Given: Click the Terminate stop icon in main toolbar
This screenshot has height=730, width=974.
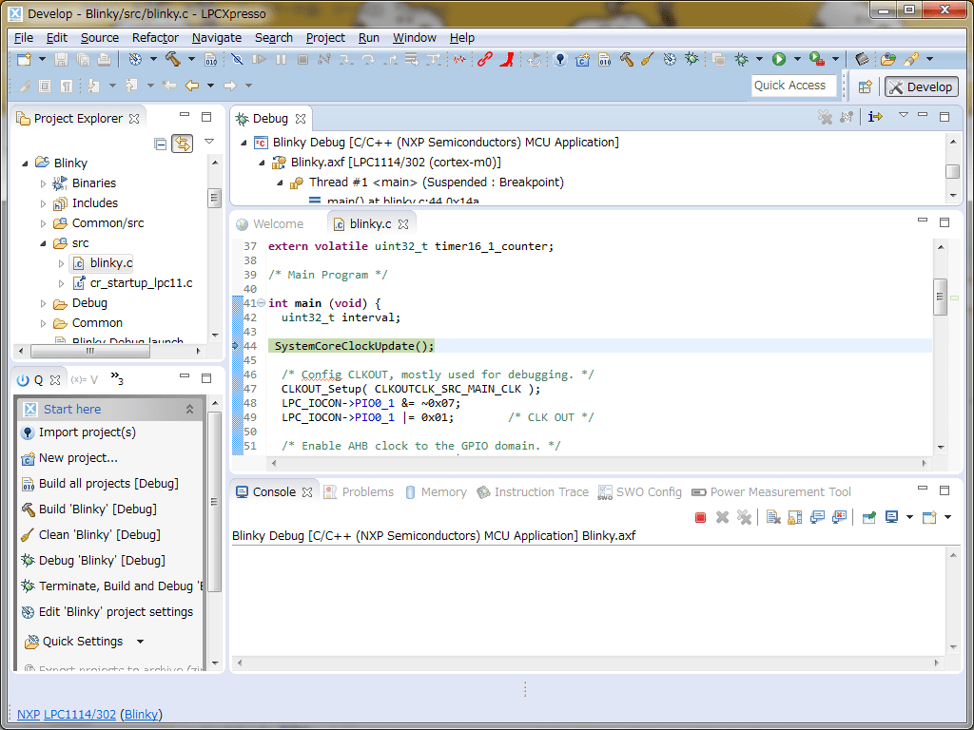Looking at the screenshot, I should pyautogui.click(x=302, y=59).
